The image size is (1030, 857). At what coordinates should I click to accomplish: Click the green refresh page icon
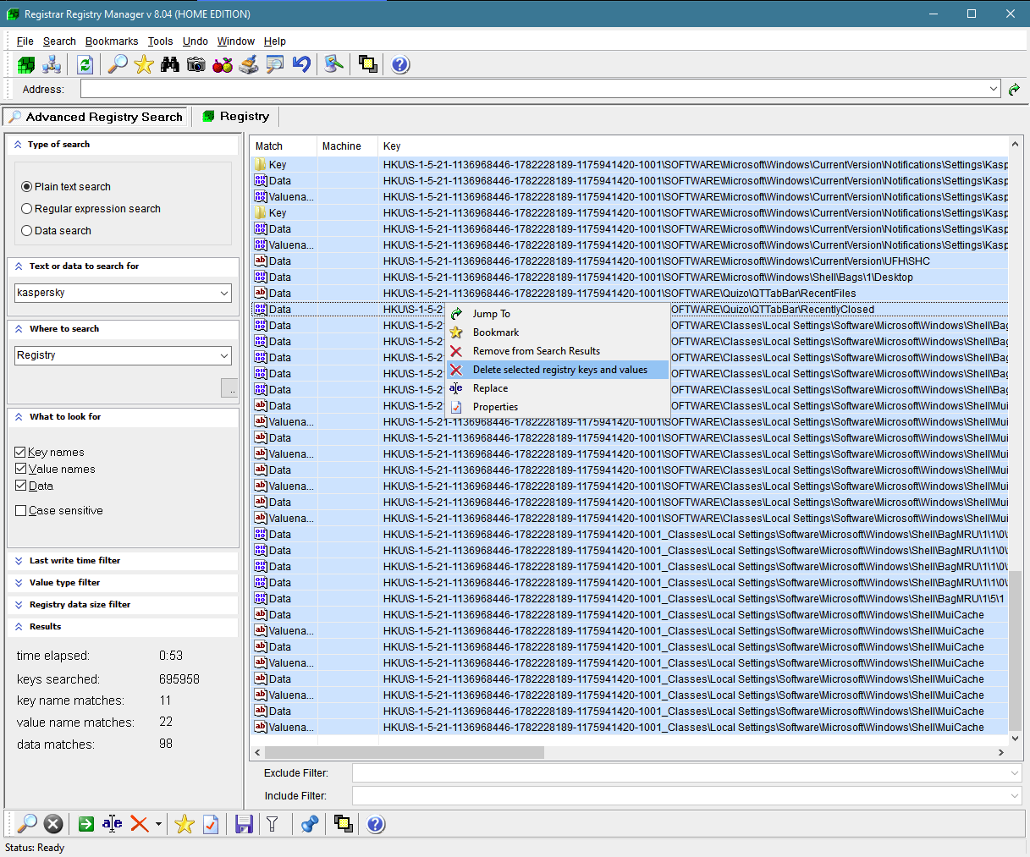pyautogui.click(x=85, y=64)
